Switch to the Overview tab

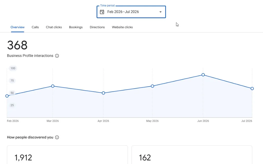[x=17, y=27]
